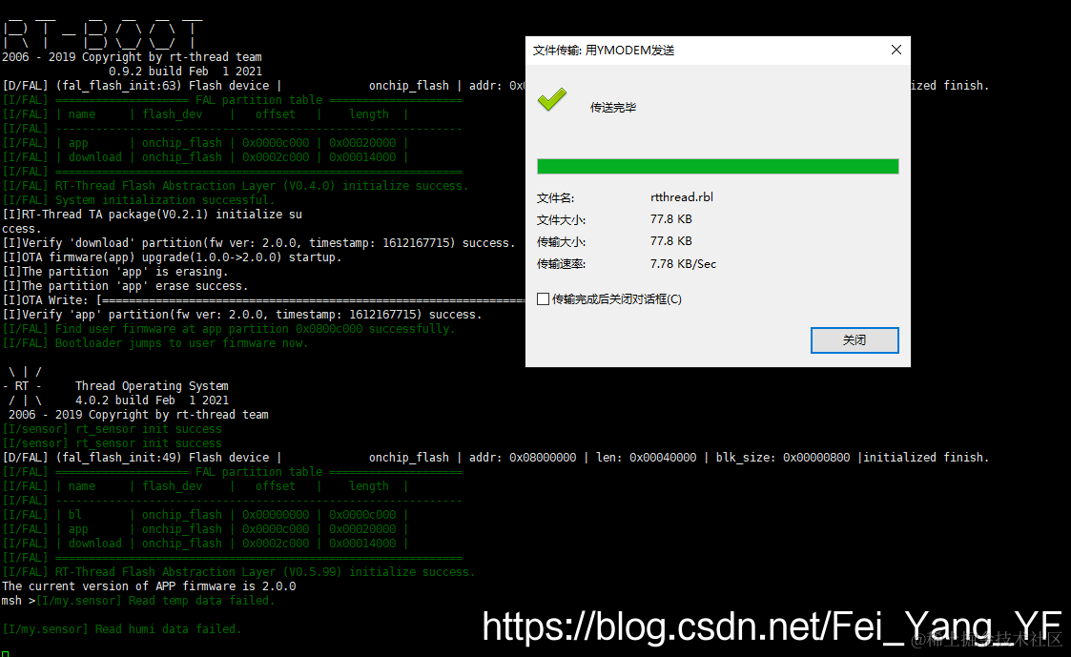Screen dimensions: 1071x657
Task: Click 'Read temp data failed' log line
Action: (155, 601)
